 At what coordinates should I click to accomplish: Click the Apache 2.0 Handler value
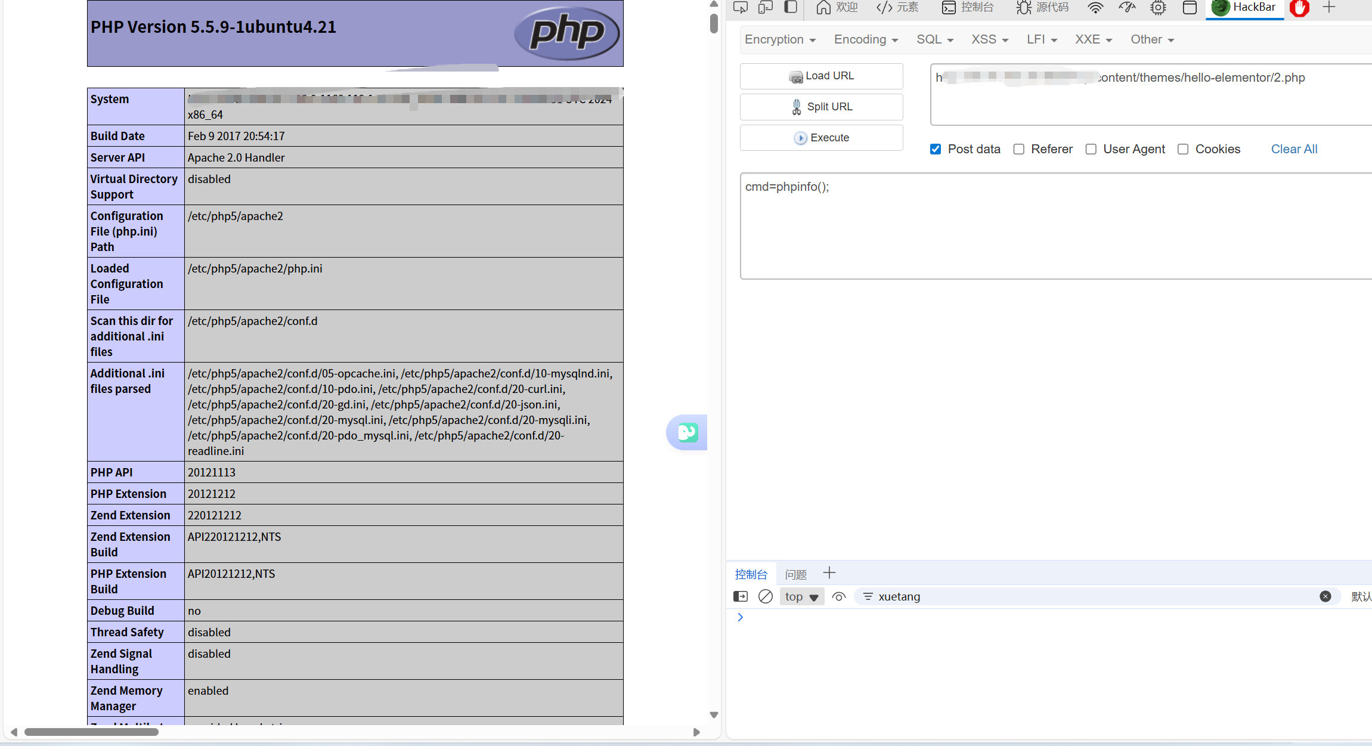[236, 157]
